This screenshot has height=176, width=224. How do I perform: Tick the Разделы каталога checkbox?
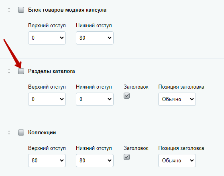coord(21,71)
